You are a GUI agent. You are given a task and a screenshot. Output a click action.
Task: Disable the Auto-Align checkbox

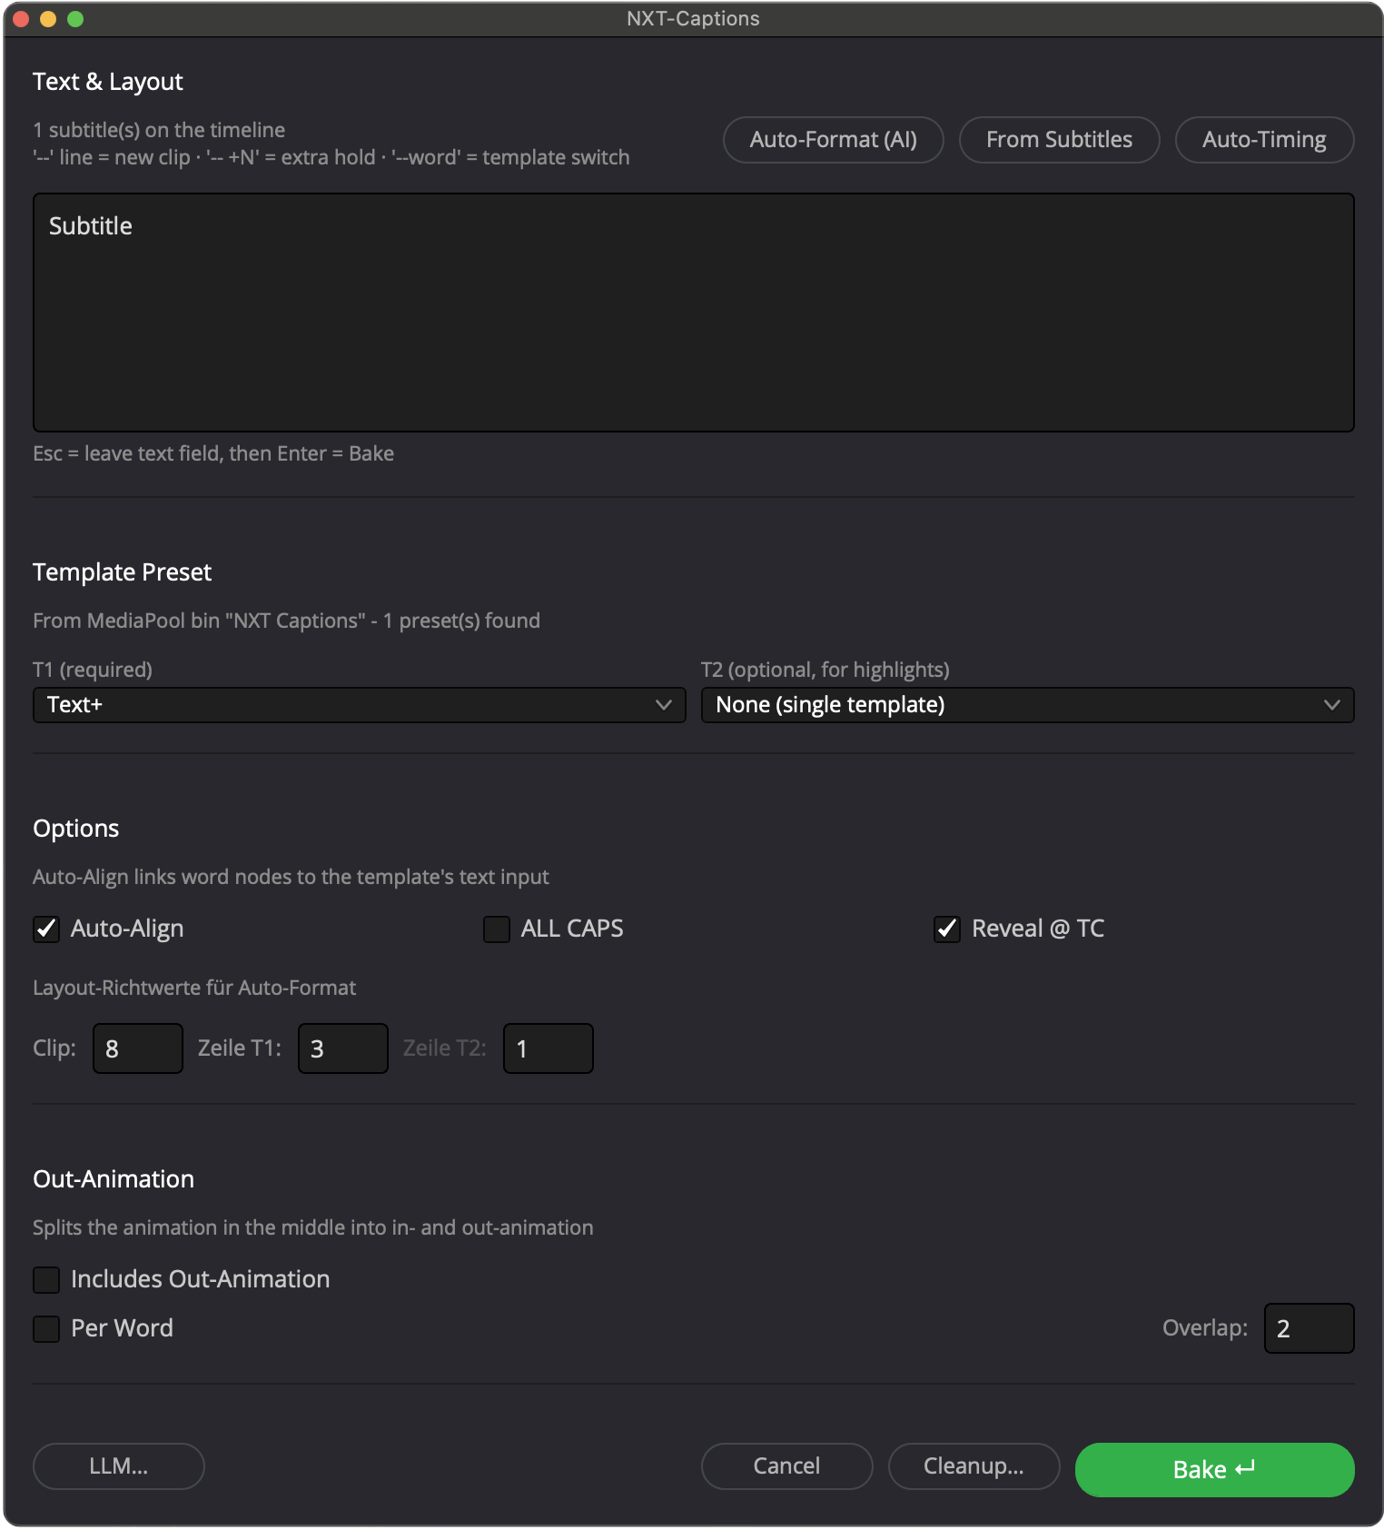coord(46,929)
